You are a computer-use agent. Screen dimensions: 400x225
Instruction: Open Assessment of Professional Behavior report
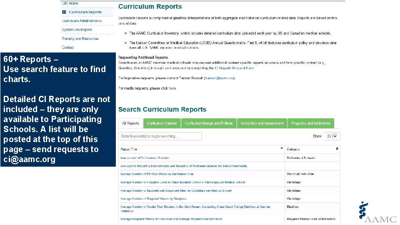tap(145, 158)
